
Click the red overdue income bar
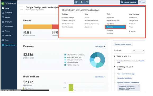55,27
